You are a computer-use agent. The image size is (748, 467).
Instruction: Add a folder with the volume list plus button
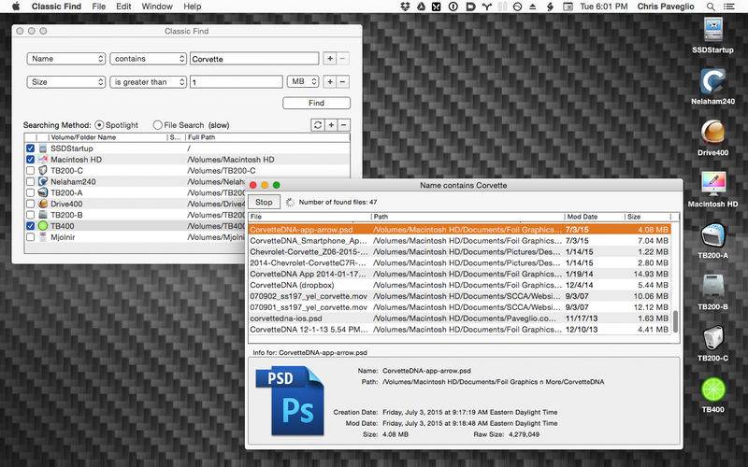(x=331, y=125)
